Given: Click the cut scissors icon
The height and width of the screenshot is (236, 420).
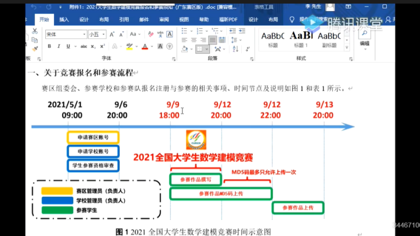Looking at the screenshot, I should 35,31.
